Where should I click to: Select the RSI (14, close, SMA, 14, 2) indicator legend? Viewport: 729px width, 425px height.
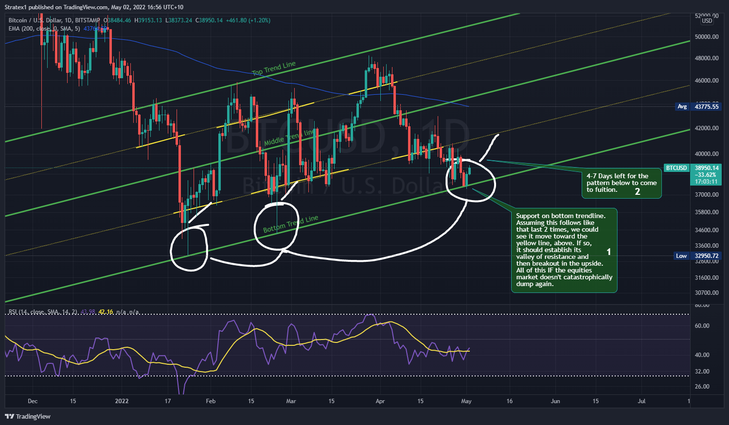coord(43,312)
